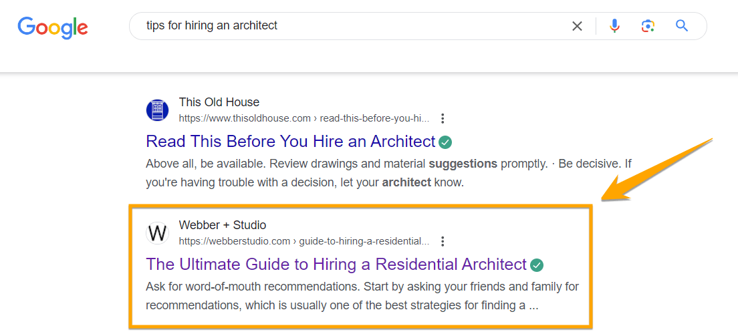This screenshot has height=334, width=738.
Task: Open the thisoldhouse.com URL breadcrumb
Action: (304, 118)
